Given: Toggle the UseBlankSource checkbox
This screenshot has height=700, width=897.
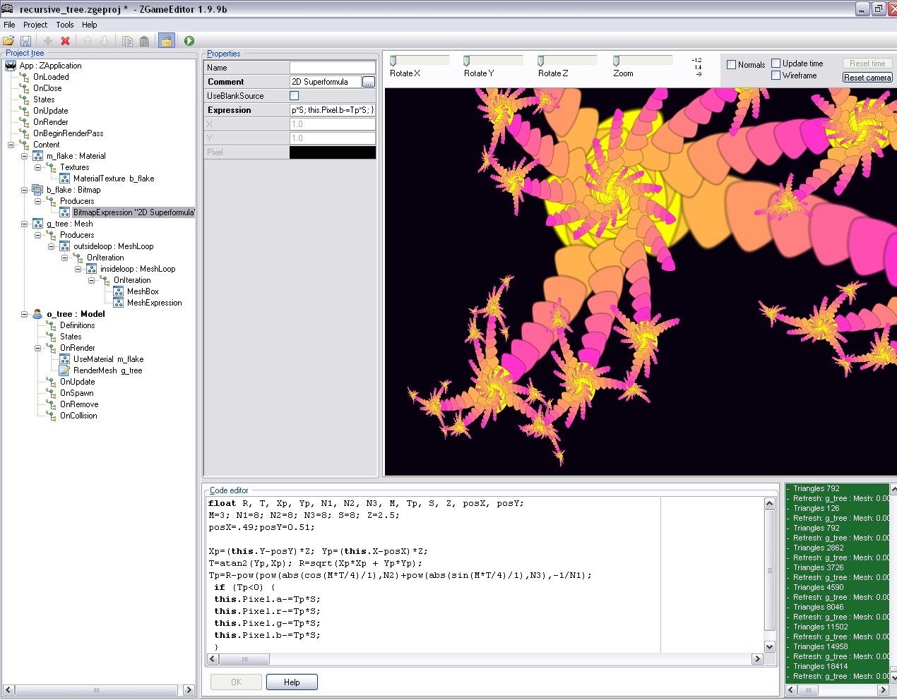Looking at the screenshot, I should click(x=295, y=96).
